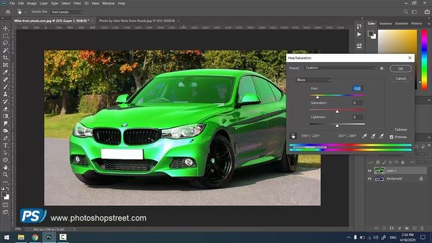Select the Rectangular Marquee tool

coord(5,36)
